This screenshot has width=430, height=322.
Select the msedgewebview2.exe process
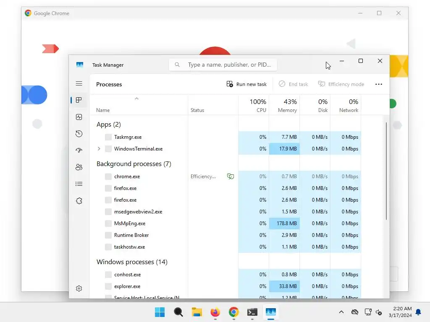[225, 212]
